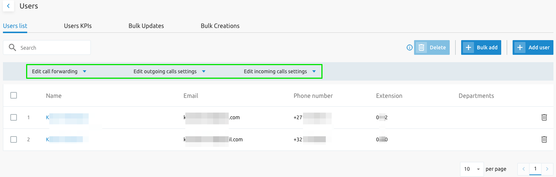Screen dimensions: 556x177
Task: Open the per page count dropdown
Action: coord(471,169)
